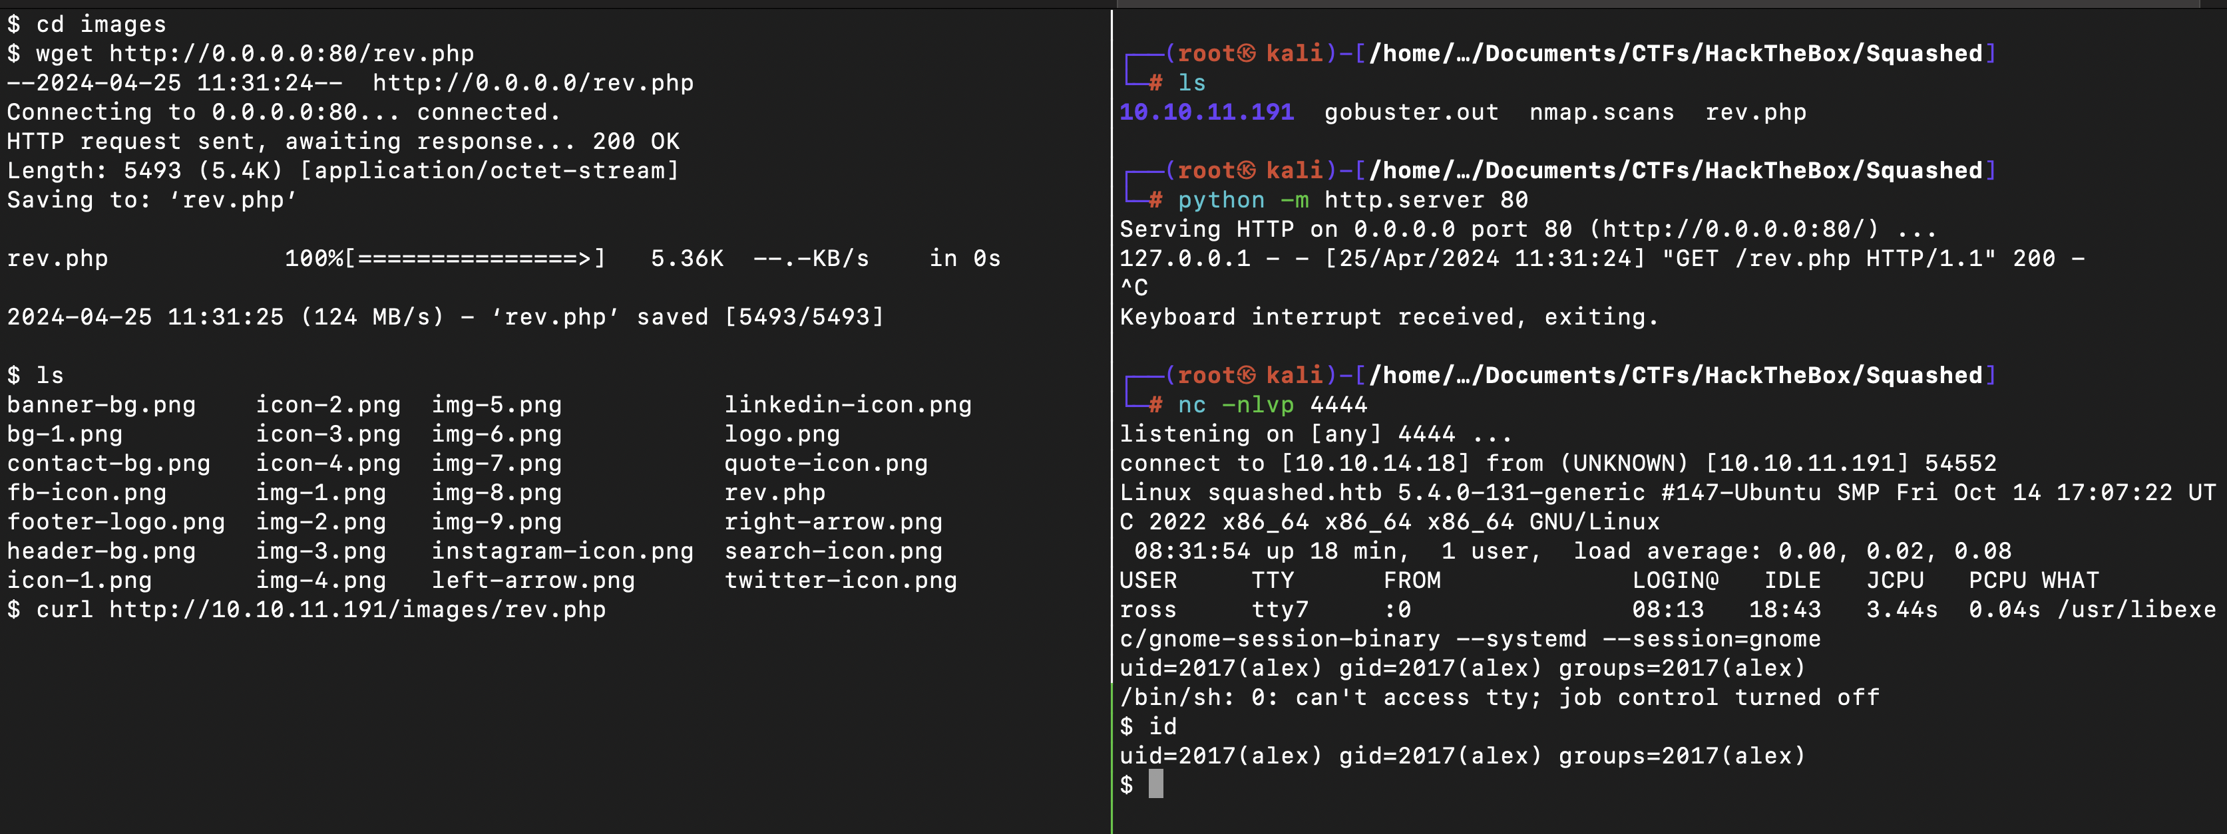Click bg-1.png in the file listing
2227x834 pixels.
point(65,435)
